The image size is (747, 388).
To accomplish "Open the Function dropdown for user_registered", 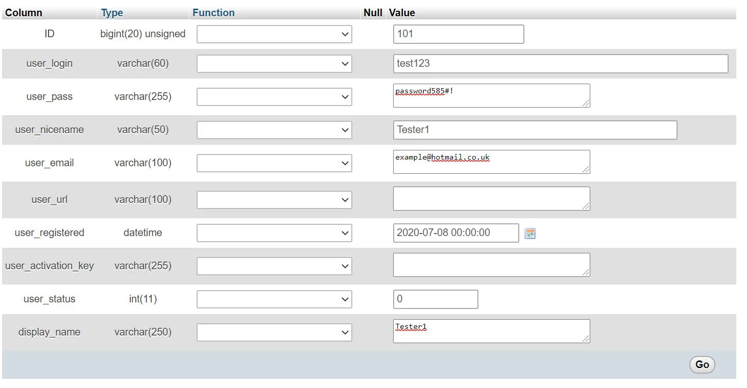I will point(274,233).
